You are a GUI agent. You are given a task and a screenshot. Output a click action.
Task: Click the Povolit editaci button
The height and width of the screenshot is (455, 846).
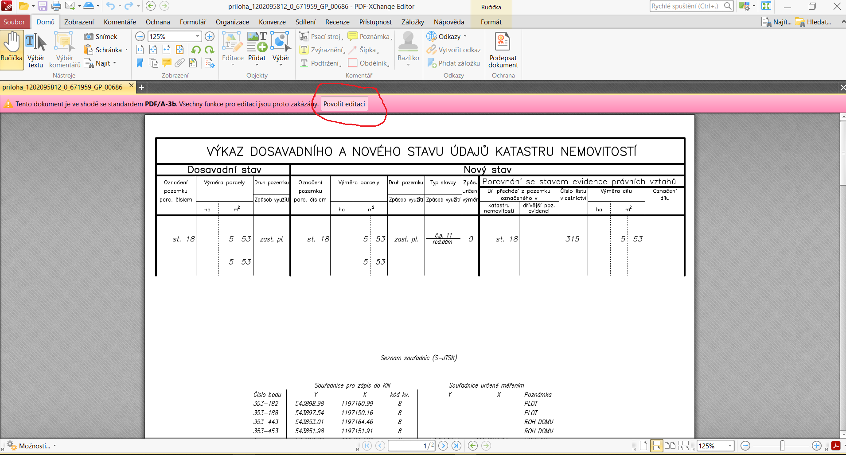point(344,104)
